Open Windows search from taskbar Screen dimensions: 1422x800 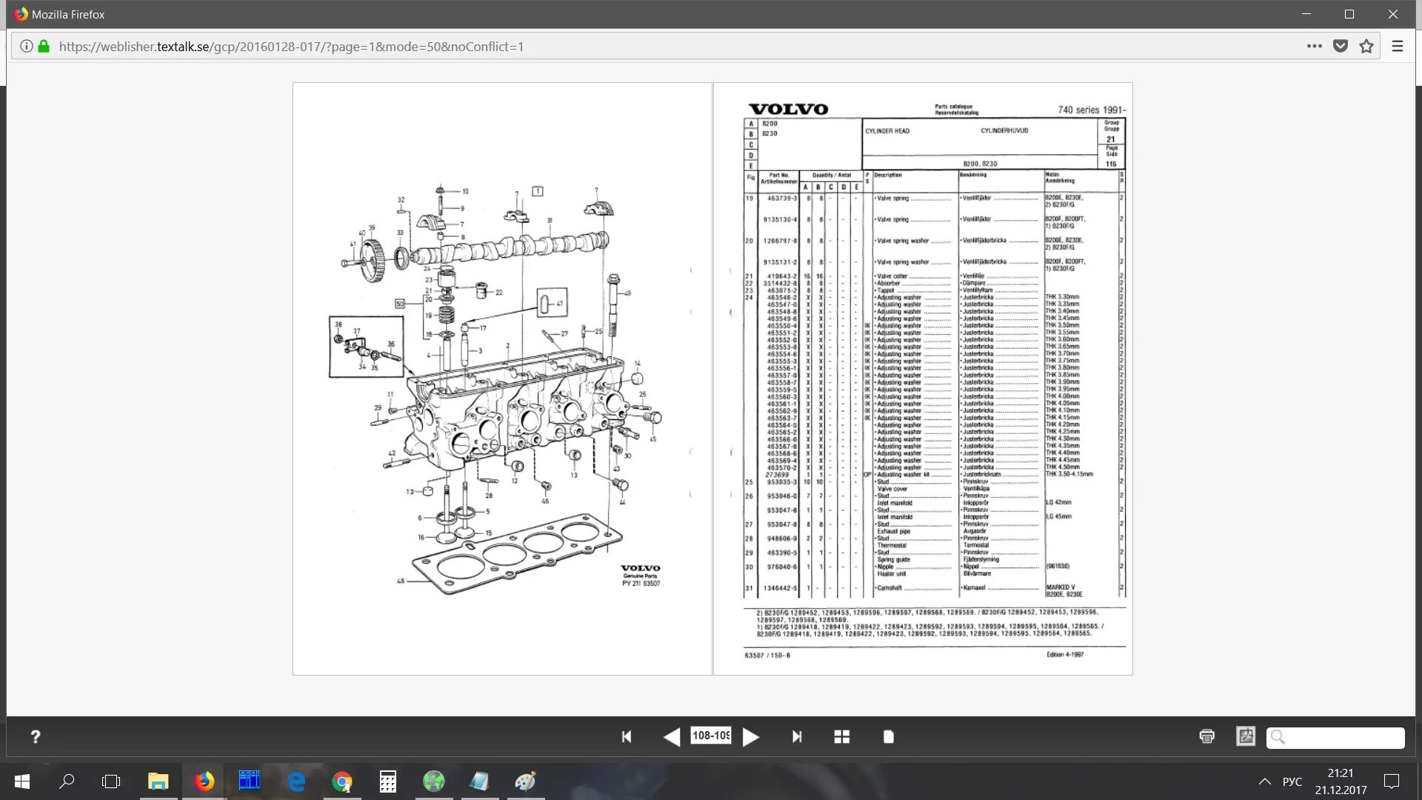(67, 781)
